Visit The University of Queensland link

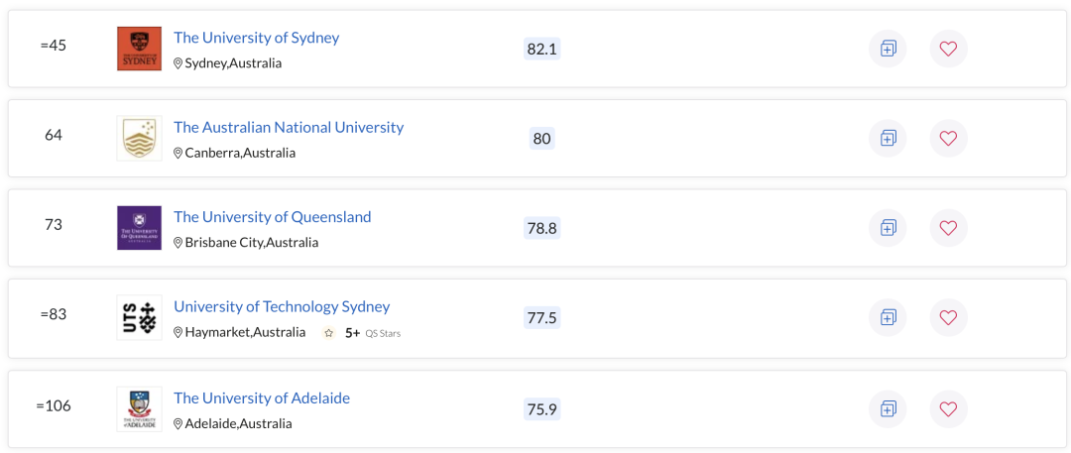(273, 217)
